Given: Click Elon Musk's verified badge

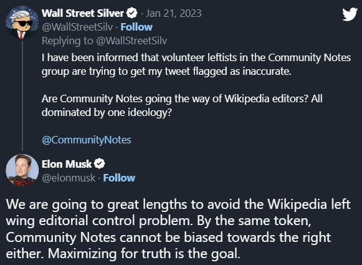Looking at the screenshot, I should click(100, 164).
